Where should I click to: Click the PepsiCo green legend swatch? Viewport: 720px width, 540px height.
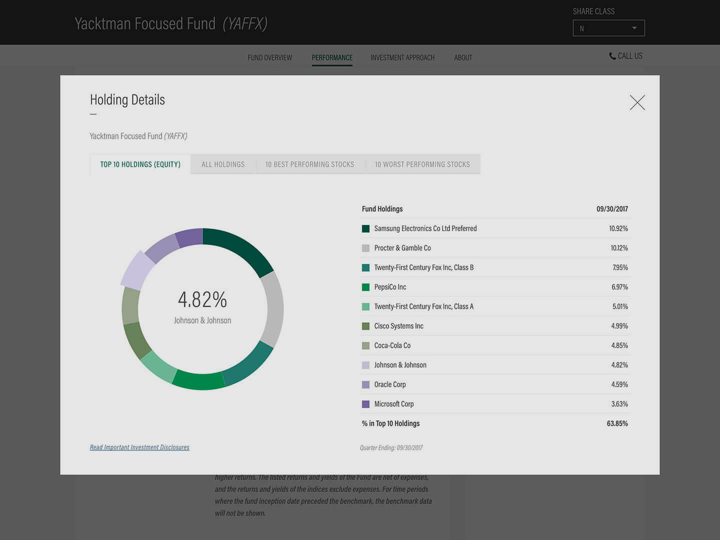(365, 287)
